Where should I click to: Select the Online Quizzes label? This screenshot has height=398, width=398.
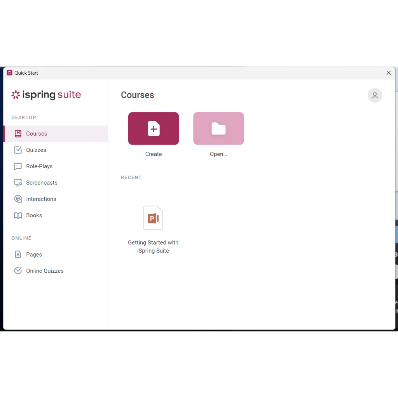click(45, 271)
